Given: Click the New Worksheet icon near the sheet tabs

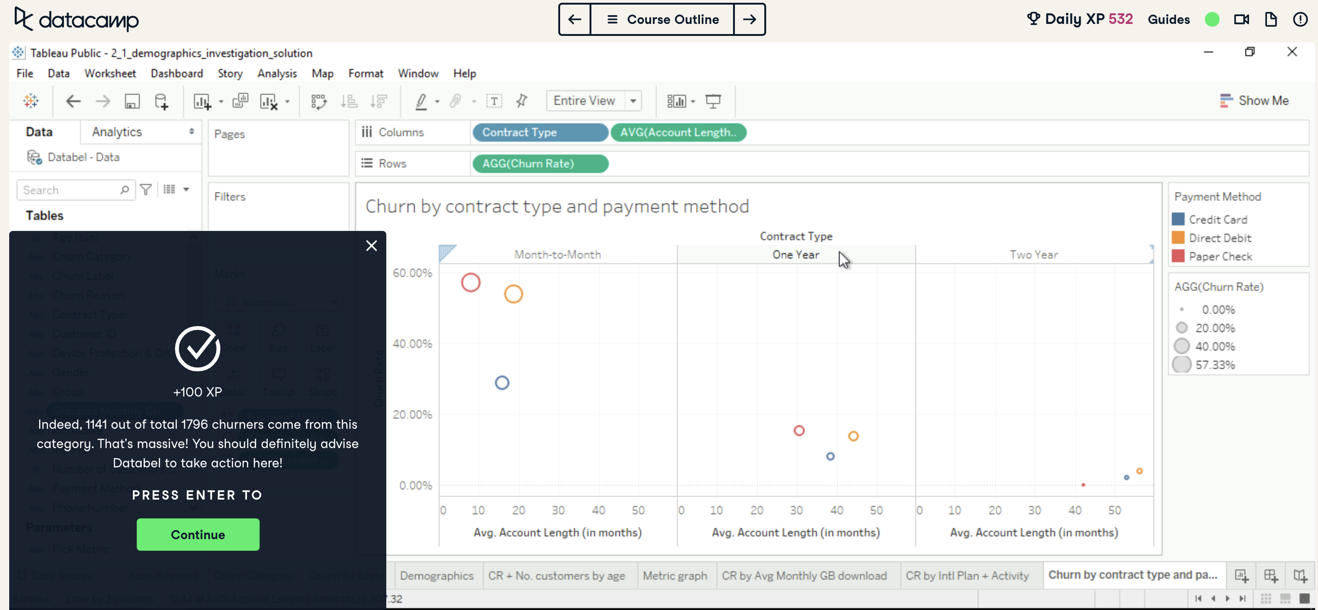Looking at the screenshot, I should pyautogui.click(x=1241, y=575).
